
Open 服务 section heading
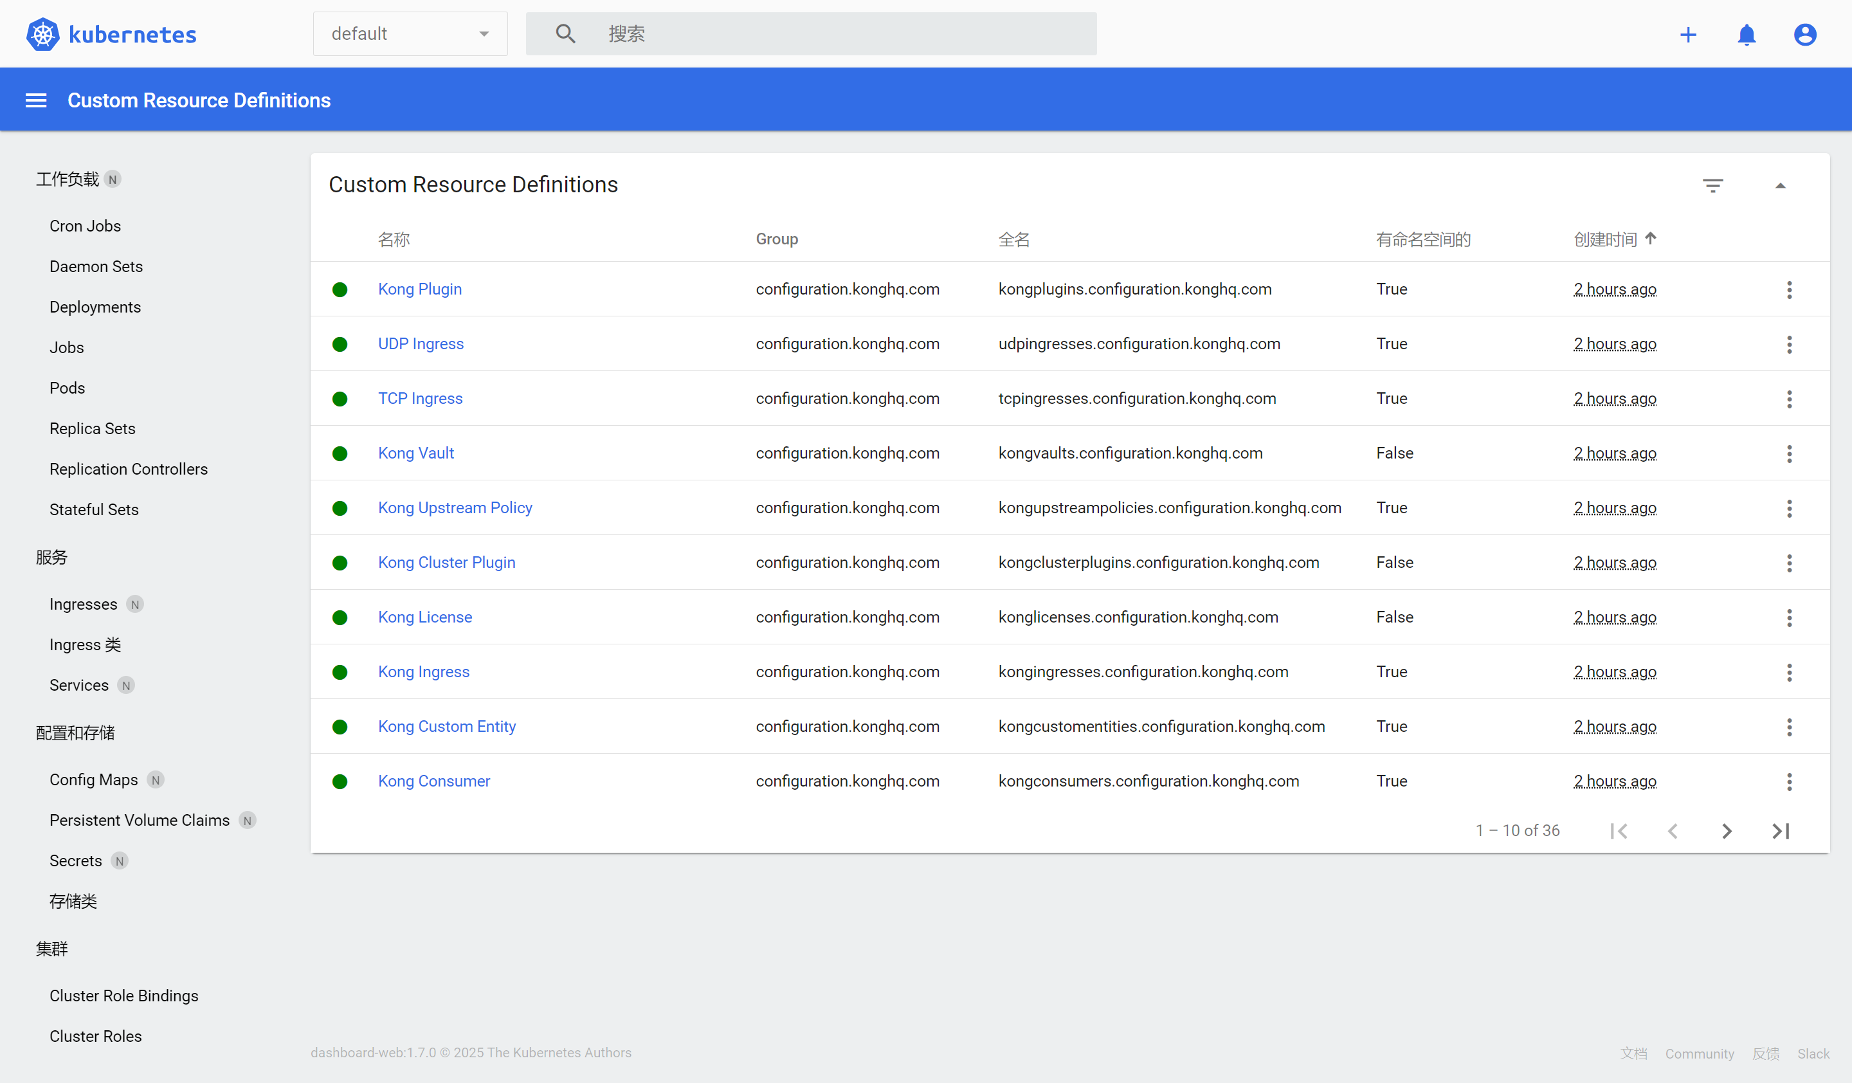tap(51, 557)
